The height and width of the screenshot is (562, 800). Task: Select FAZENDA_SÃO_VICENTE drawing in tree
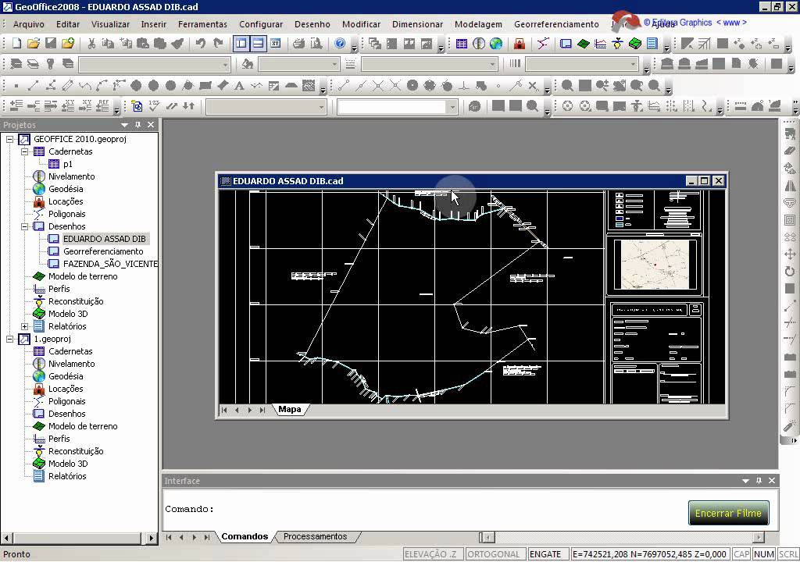(x=110, y=264)
